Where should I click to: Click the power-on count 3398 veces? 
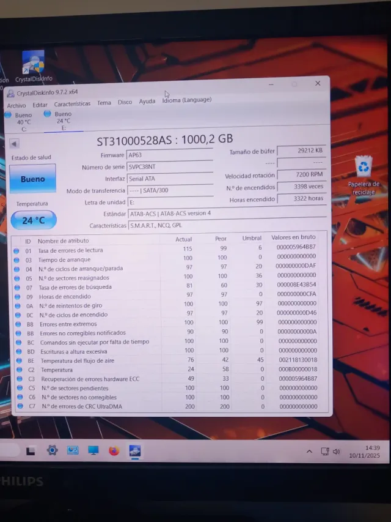301,187
